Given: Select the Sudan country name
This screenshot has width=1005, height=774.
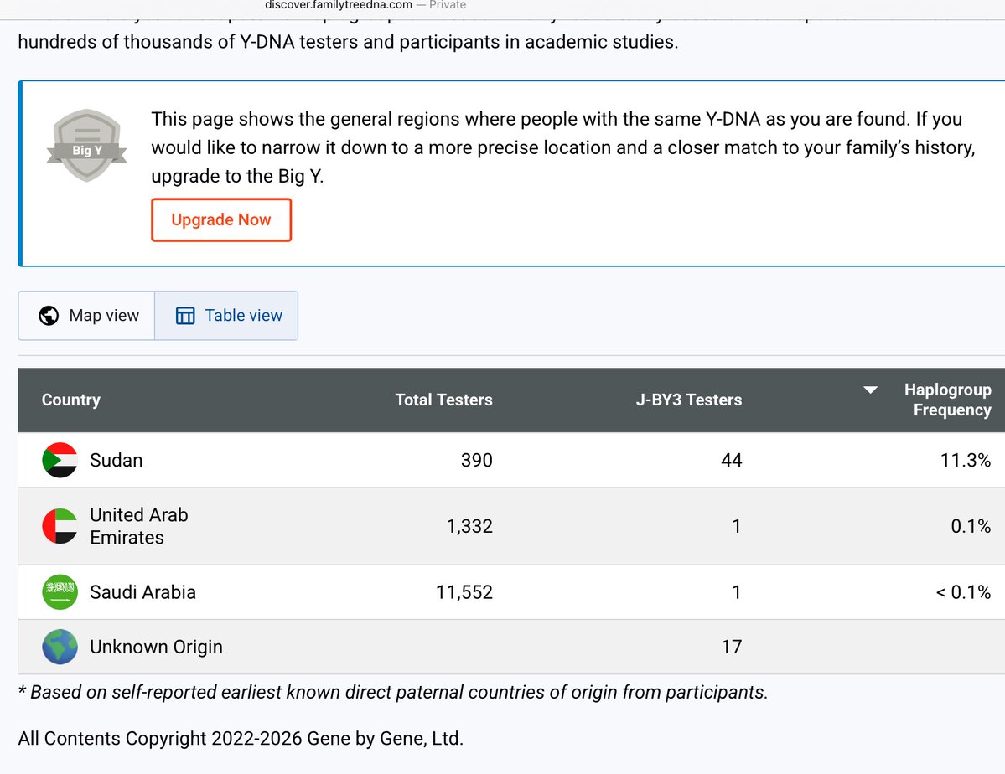Looking at the screenshot, I should (116, 460).
